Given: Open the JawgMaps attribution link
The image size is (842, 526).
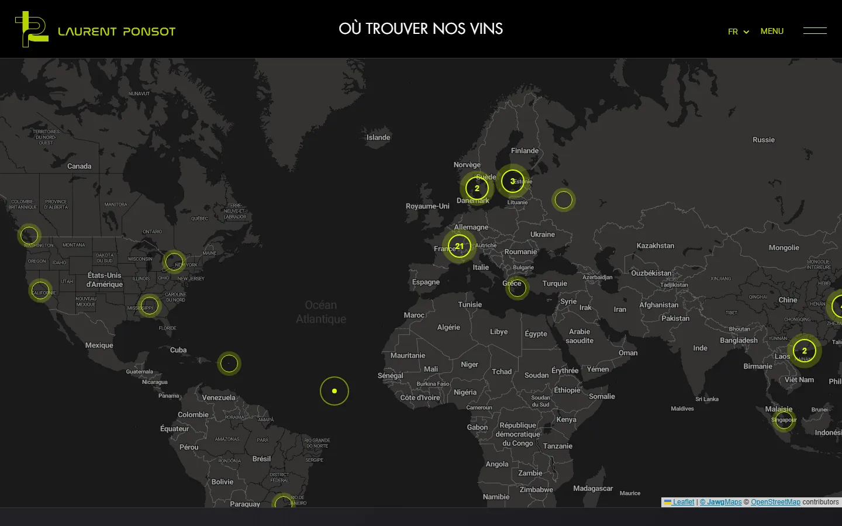Looking at the screenshot, I should 721,502.
